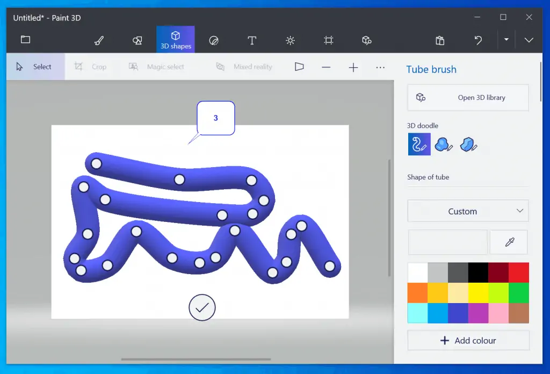Open the more options ellipsis menu

pos(380,67)
